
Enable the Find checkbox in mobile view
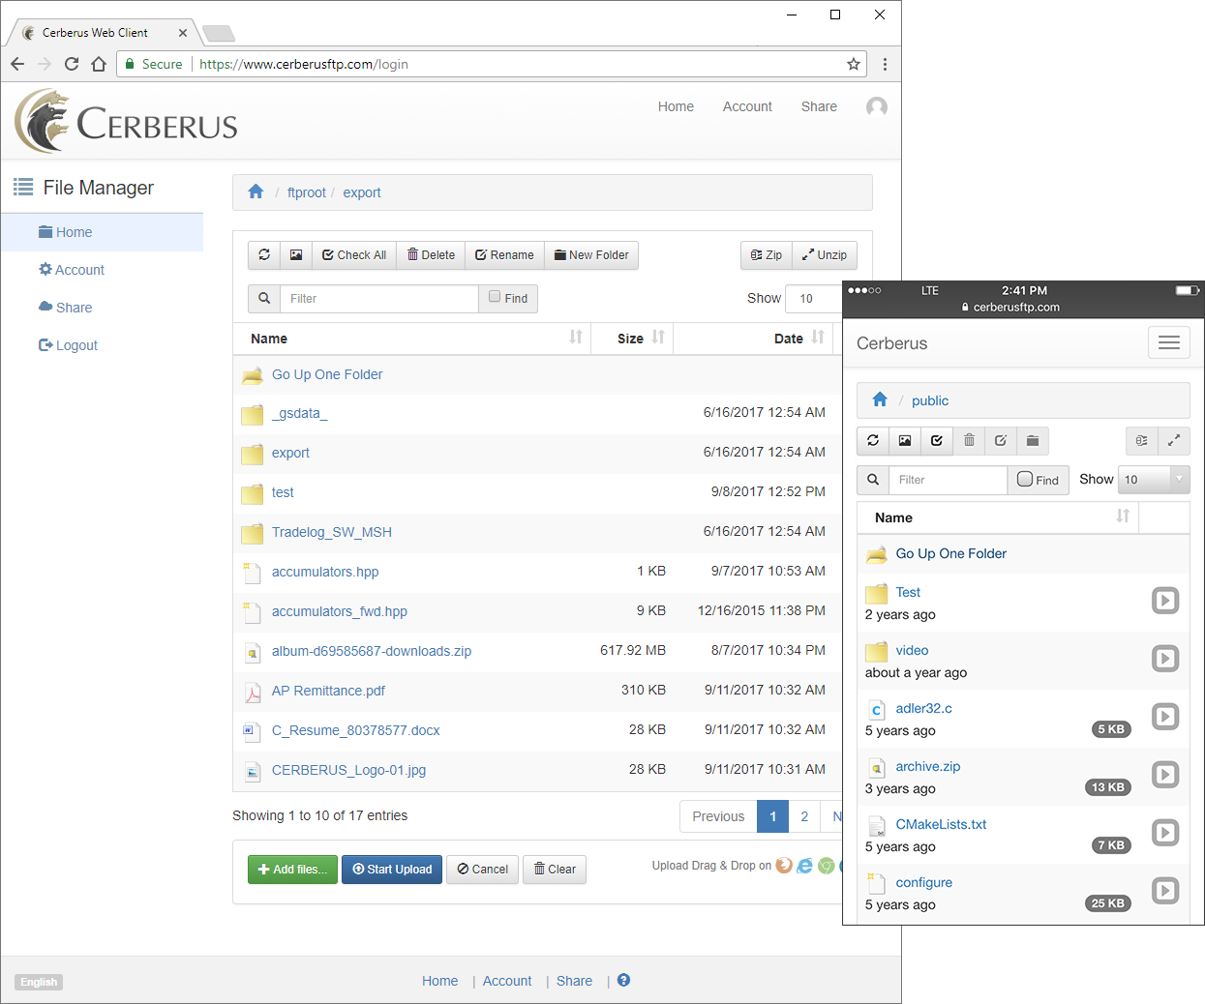(1025, 479)
